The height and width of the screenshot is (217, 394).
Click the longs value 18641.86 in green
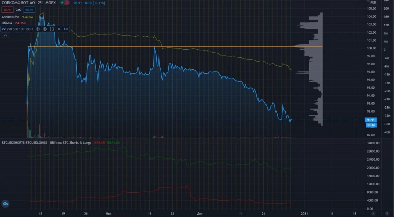(x=113, y=143)
